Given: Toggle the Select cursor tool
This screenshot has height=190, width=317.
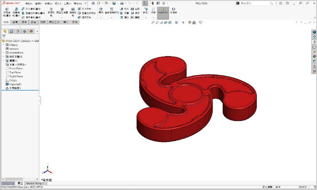Looking at the screenshot, I should pyautogui.click(x=145, y=3).
